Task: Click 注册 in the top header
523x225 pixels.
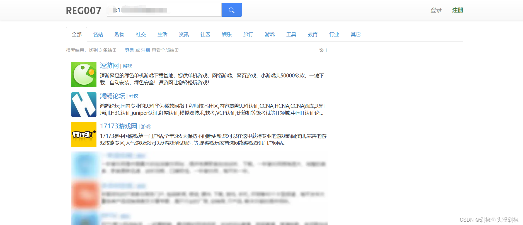Action: (458, 10)
